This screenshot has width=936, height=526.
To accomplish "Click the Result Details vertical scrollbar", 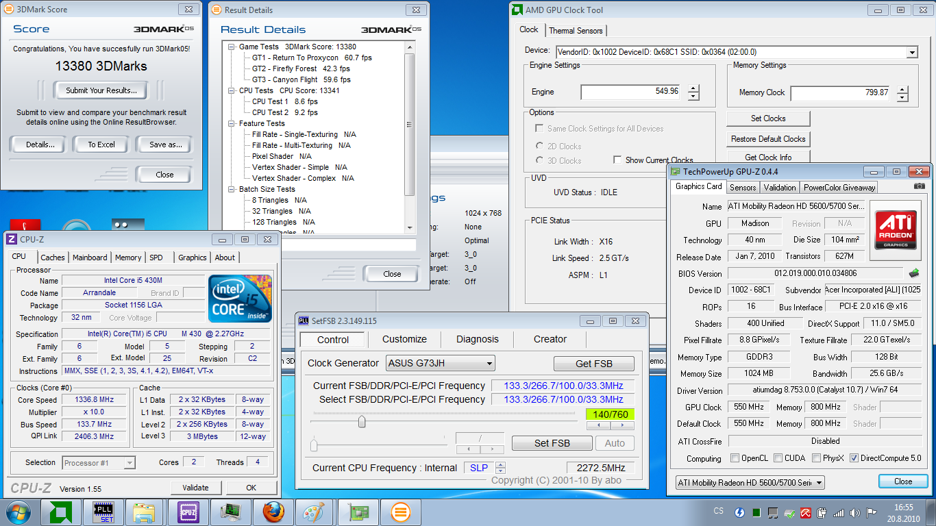I will point(410,137).
